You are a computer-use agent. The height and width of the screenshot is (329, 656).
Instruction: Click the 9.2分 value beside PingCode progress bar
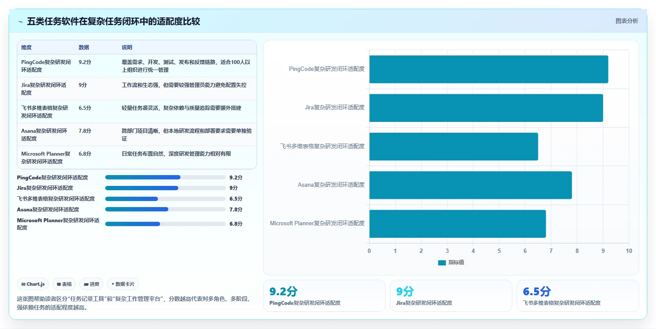pos(236,178)
